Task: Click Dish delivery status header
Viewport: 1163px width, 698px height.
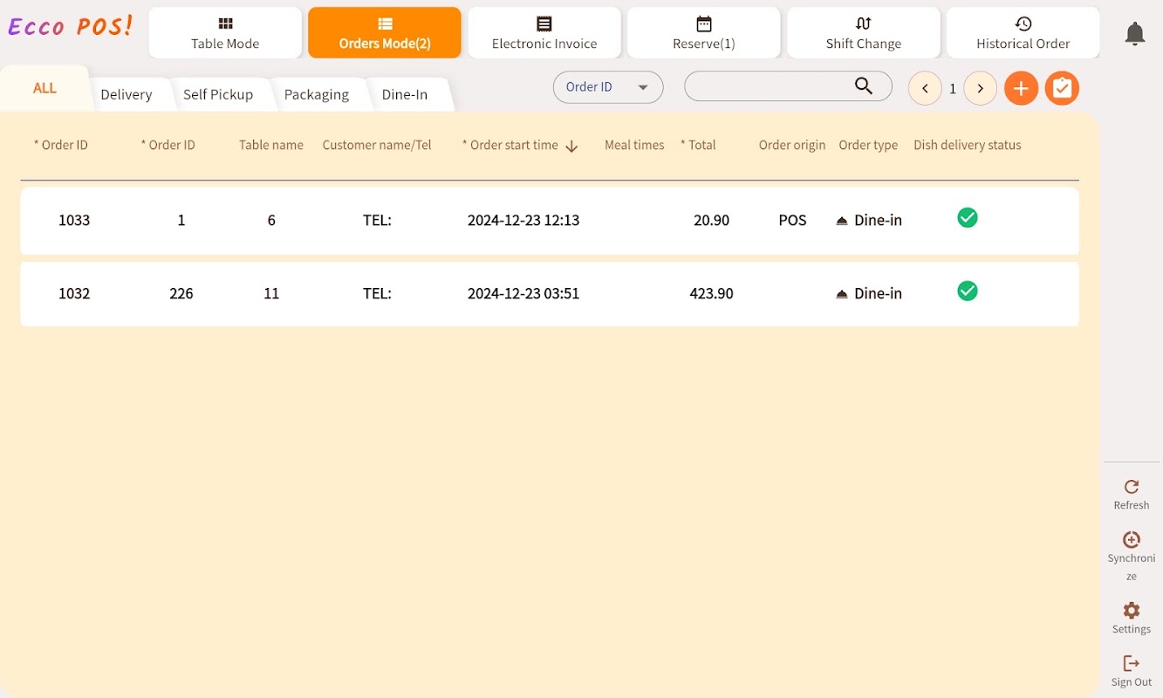Action: click(968, 146)
